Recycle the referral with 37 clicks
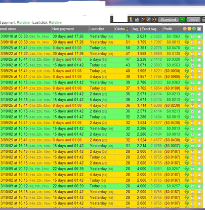Image resolution: width=205 pixels, height=210 pixels. point(187,88)
